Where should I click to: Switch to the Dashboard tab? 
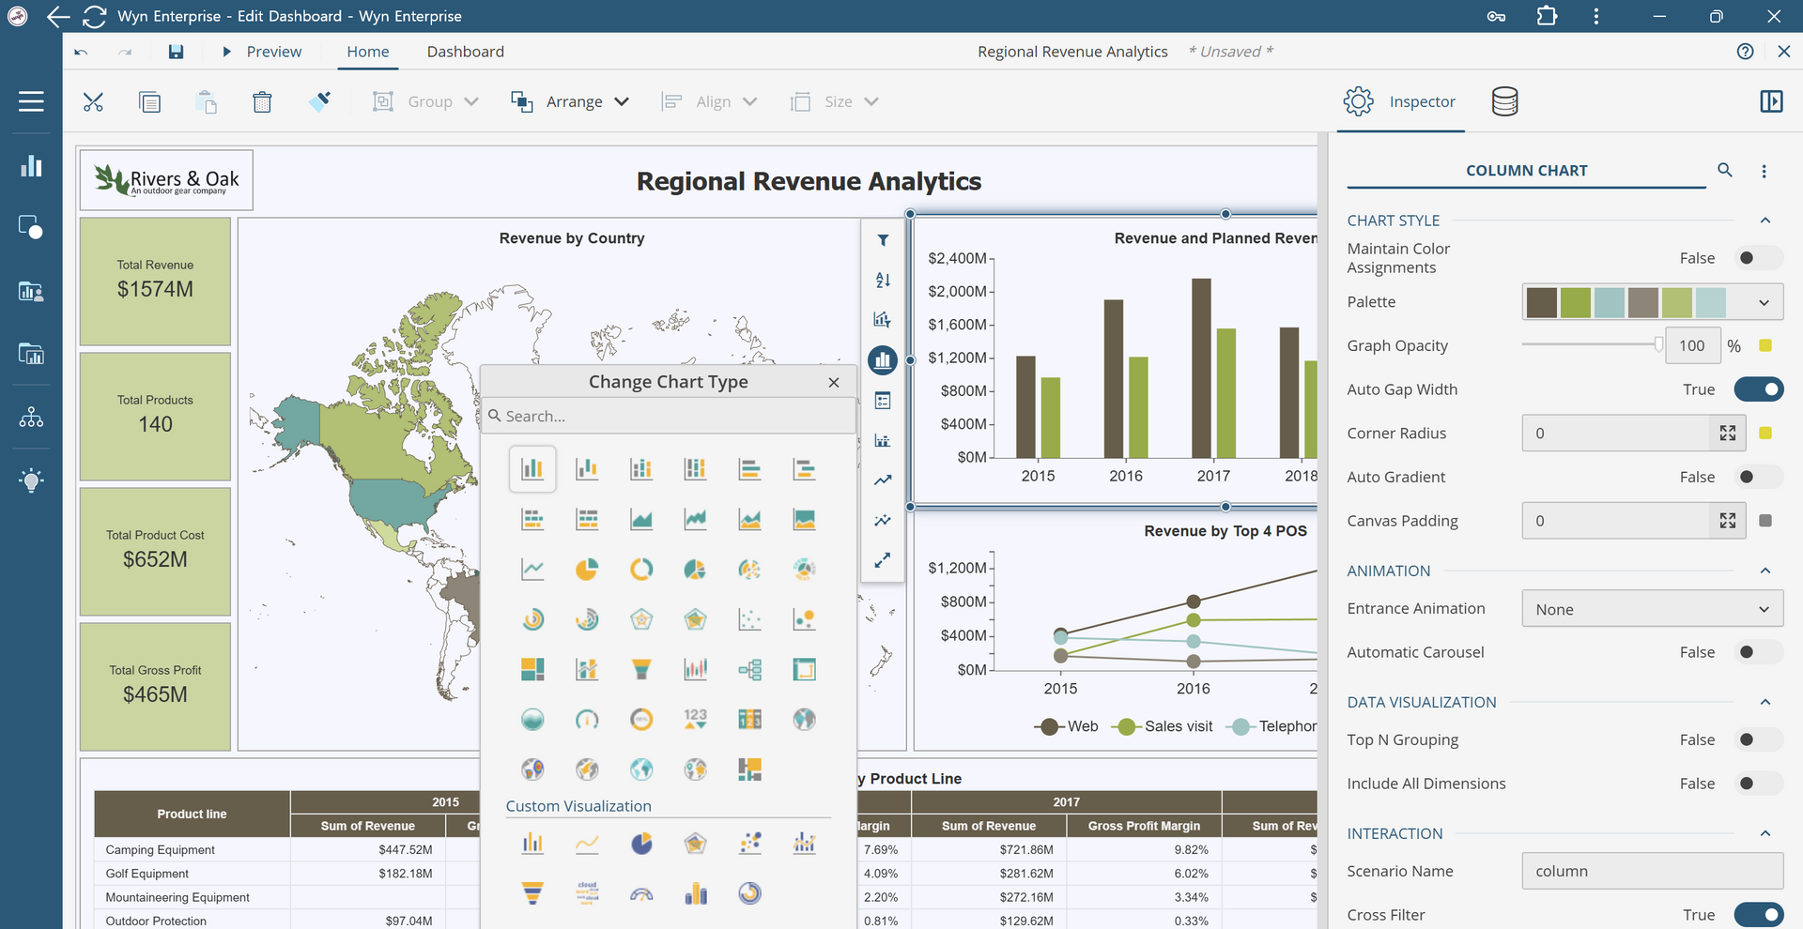(465, 52)
